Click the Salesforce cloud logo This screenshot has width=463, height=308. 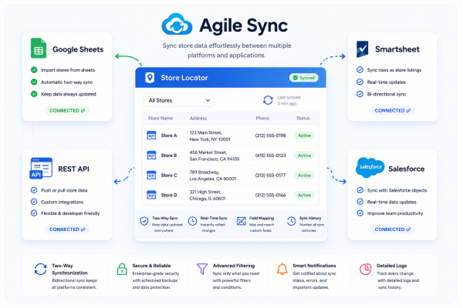pos(370,167)
